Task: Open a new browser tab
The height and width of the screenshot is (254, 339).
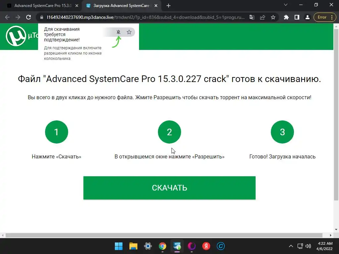Action: pyautogui.click(x=169, y=6)
